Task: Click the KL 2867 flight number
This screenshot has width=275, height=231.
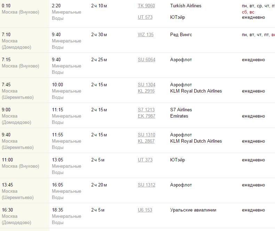Action: point(146,141)
